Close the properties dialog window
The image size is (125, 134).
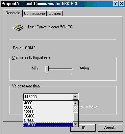tap(122, 4)
